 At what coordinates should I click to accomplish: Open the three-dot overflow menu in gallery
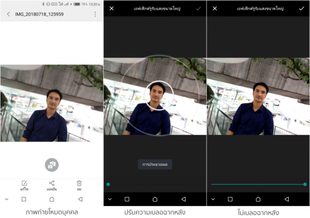tap(95, 14)
